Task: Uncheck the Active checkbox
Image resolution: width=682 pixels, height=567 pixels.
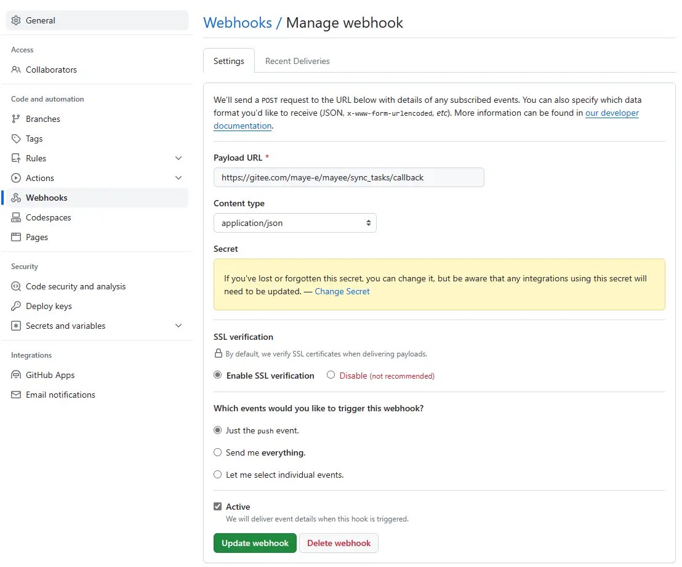Action: [x=217, y=507]
